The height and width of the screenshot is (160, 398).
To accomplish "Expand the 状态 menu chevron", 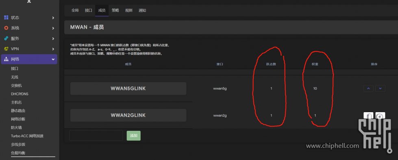I will coord(53,18).
